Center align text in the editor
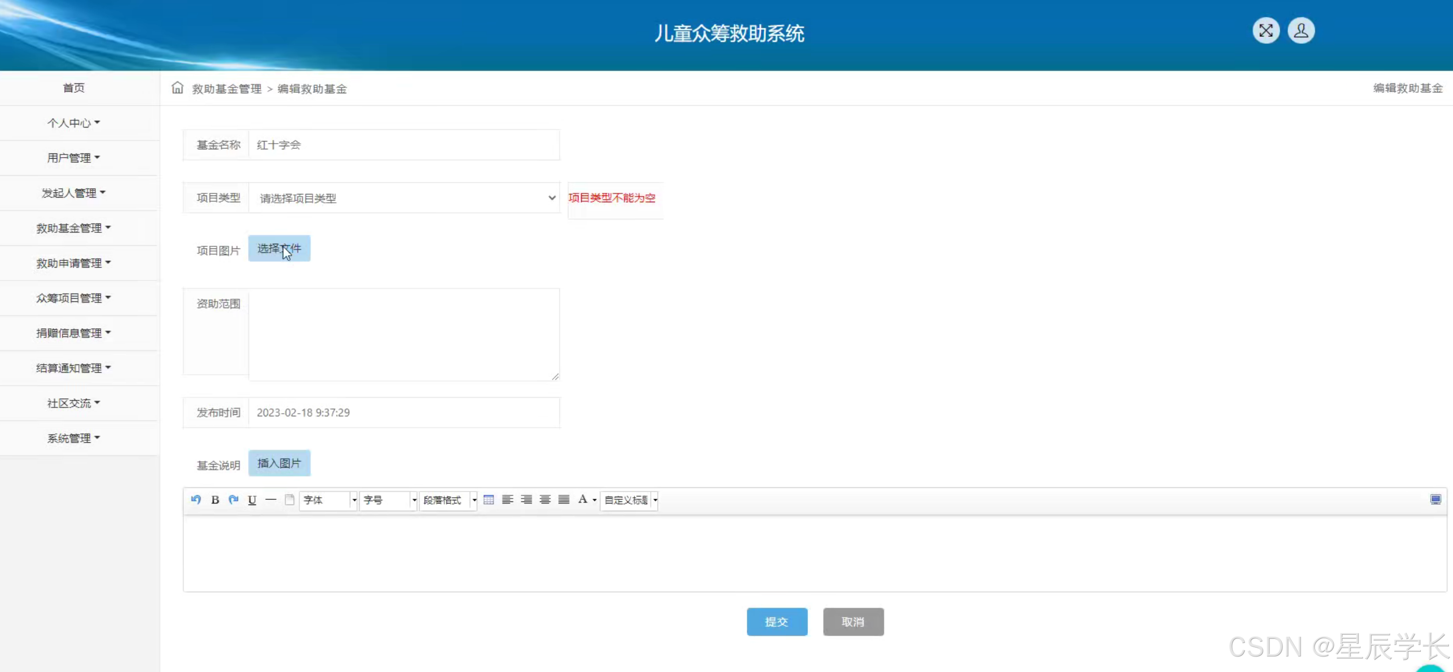Viewport: 1453px width, 672px height. (545, 499)
